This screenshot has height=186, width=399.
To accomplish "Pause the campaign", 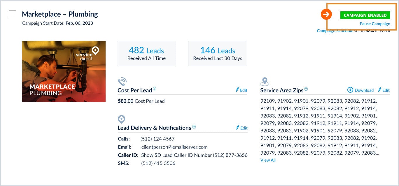I will point(375,24).
